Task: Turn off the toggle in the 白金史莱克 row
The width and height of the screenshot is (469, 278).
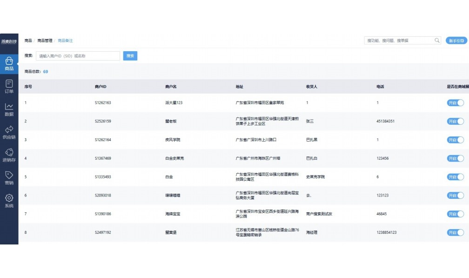Action: coord(456,158)
